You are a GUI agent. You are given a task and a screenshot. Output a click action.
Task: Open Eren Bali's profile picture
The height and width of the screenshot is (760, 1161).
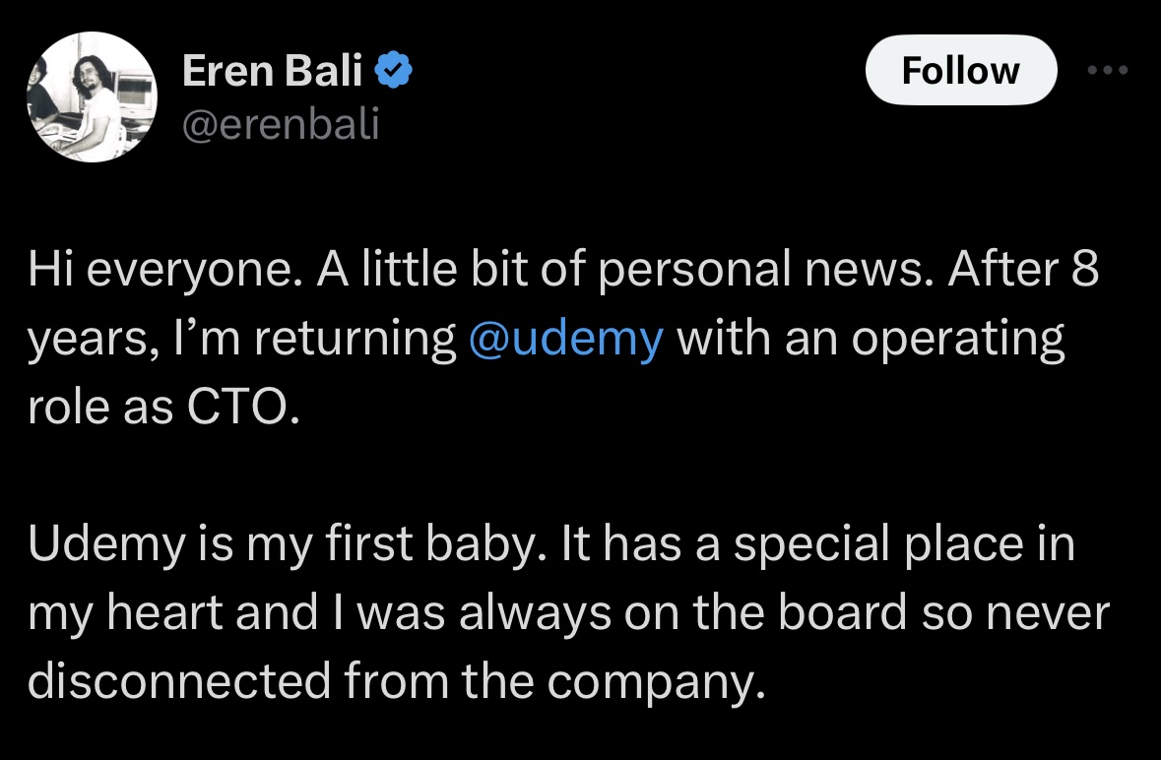92,96
